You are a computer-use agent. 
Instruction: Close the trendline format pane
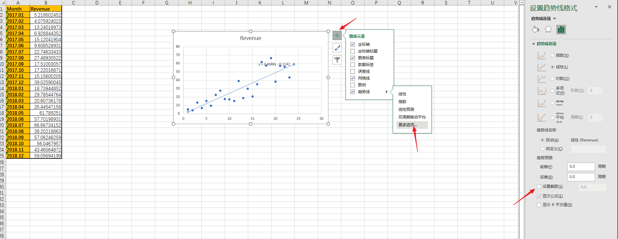[x=609, y=7]
